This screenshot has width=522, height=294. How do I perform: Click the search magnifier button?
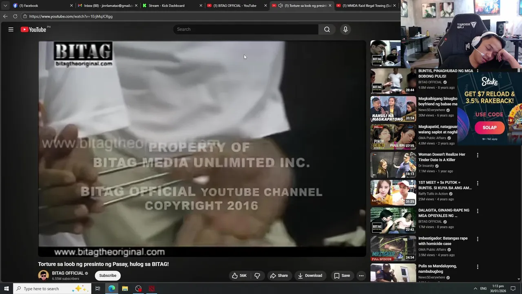click(327, 29)
